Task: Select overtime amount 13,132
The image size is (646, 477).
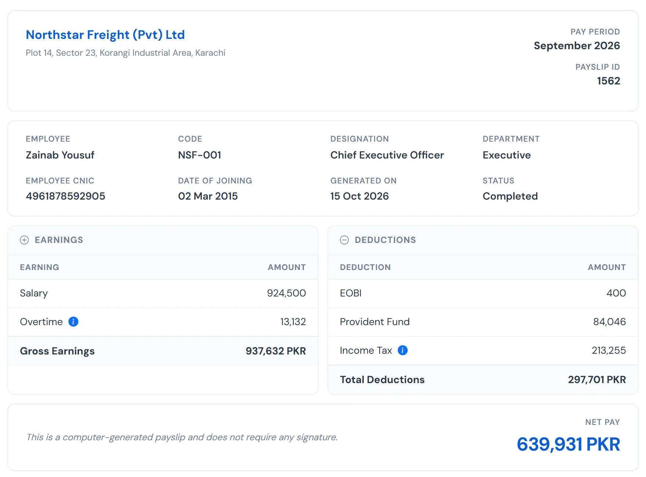Action: tap(293, 322)
